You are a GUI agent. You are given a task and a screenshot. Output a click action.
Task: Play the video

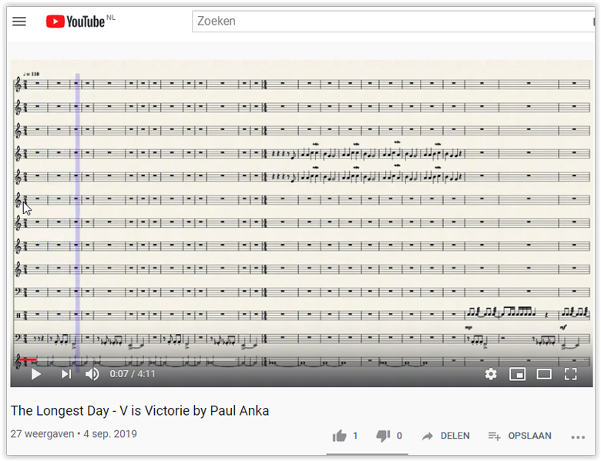36,374
